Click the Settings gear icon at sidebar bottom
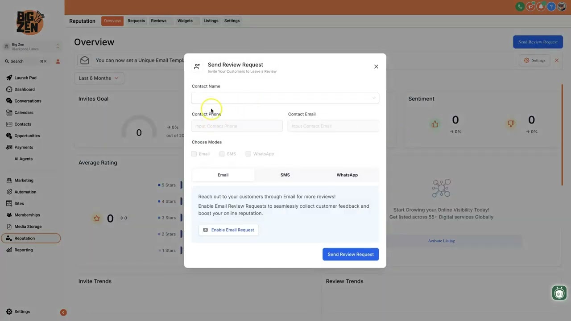Viewport: 571px width, 321px height. [9, 312]
